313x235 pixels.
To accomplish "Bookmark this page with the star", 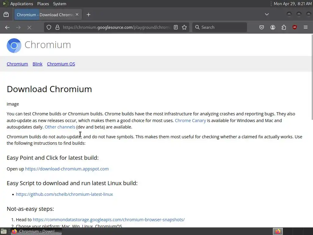I will [x=184, y=27].
